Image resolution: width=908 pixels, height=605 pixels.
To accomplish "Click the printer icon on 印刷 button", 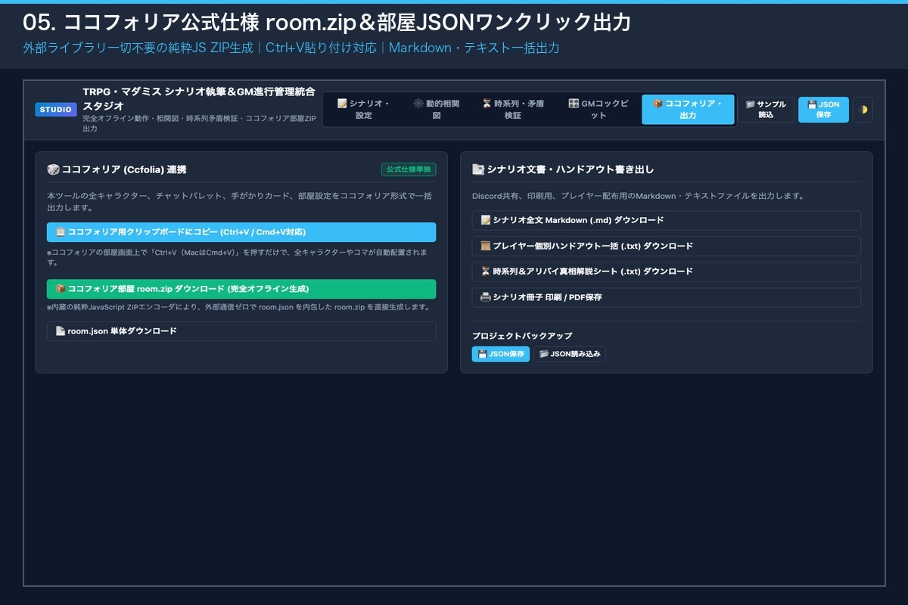I will point(486,297).
